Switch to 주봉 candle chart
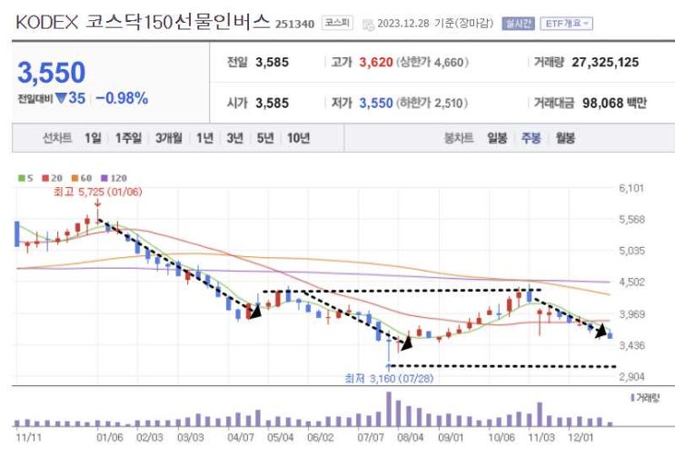This screenshot has width=675, height=456. pyautogui.click(x=531, y=138)
